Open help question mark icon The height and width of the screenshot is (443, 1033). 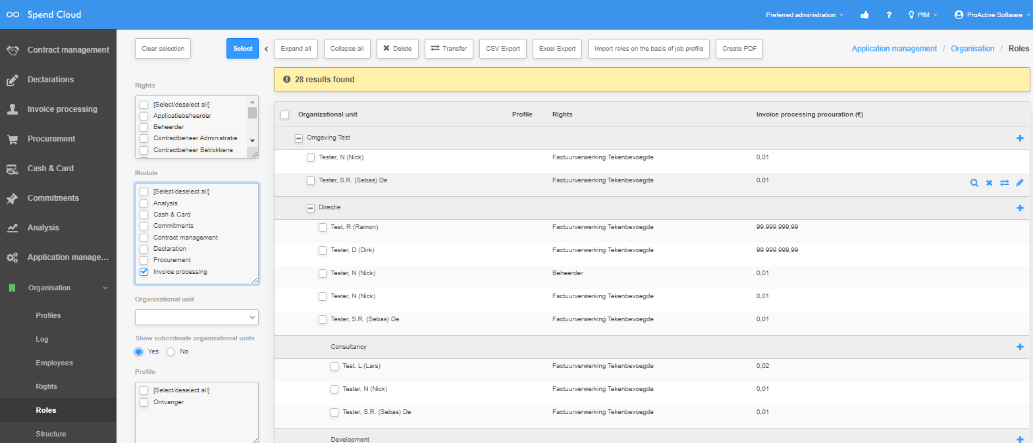(x=889, y=14)
